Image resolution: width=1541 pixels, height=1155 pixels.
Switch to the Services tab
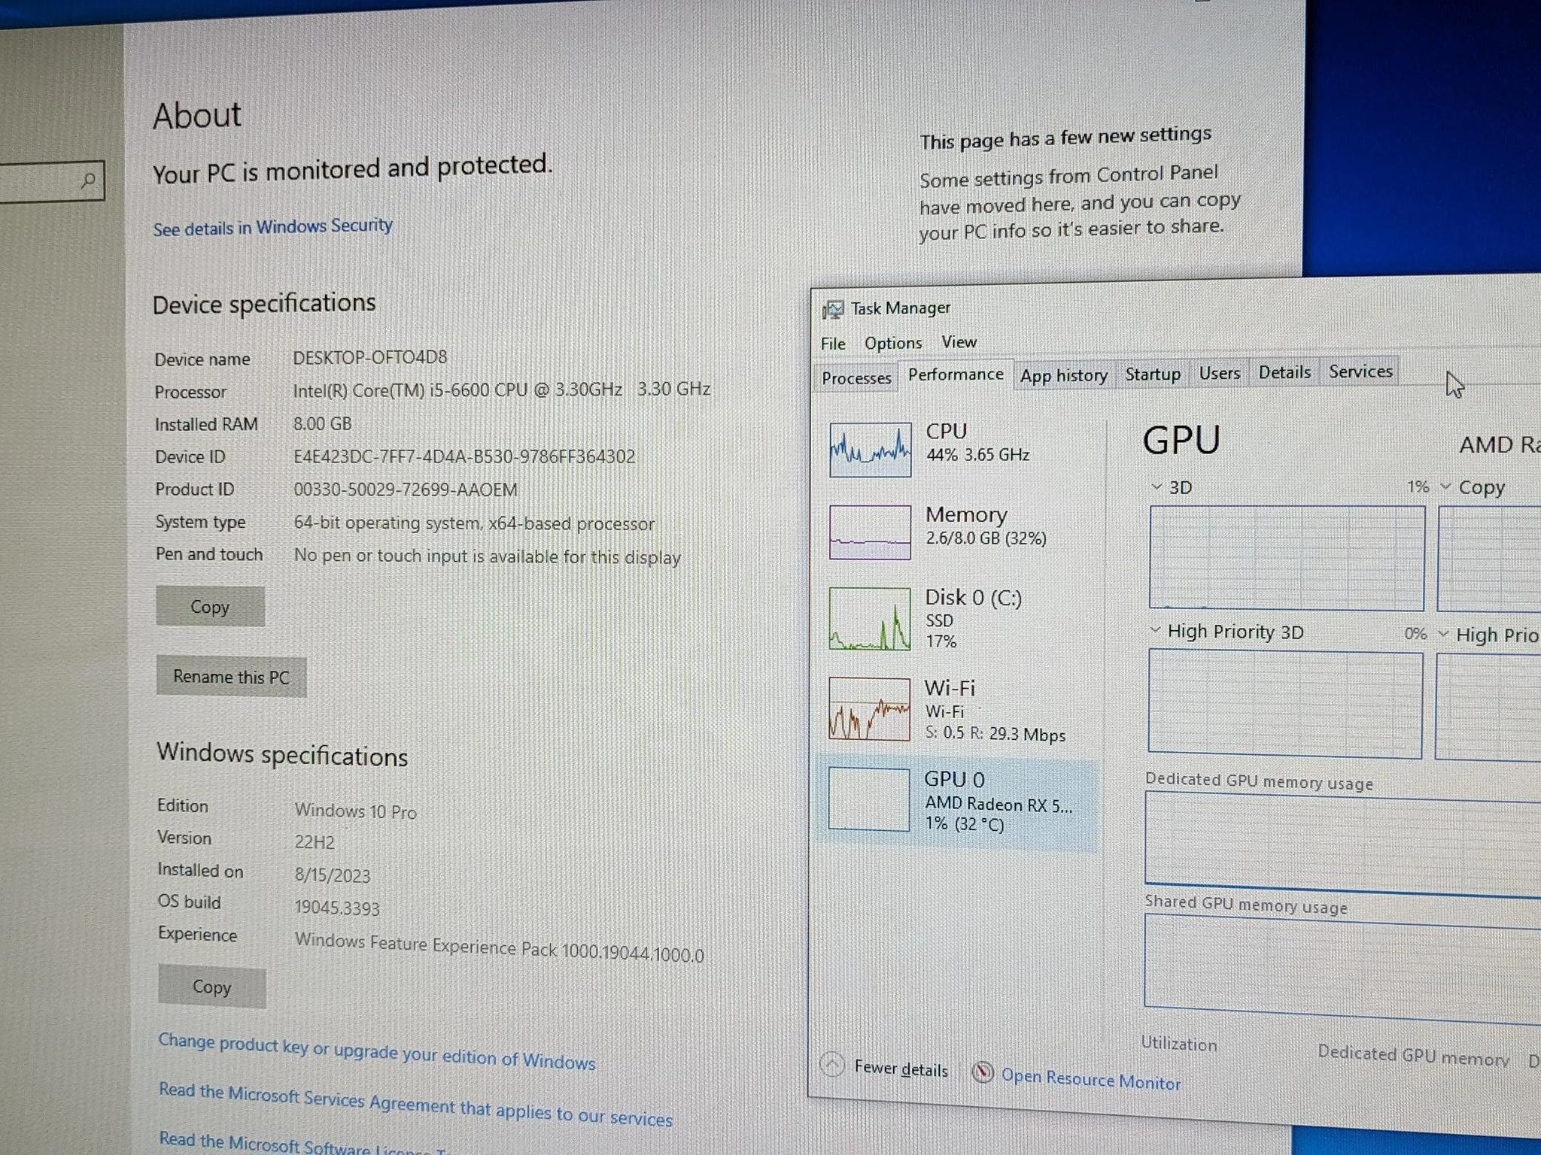[1360, 371]
